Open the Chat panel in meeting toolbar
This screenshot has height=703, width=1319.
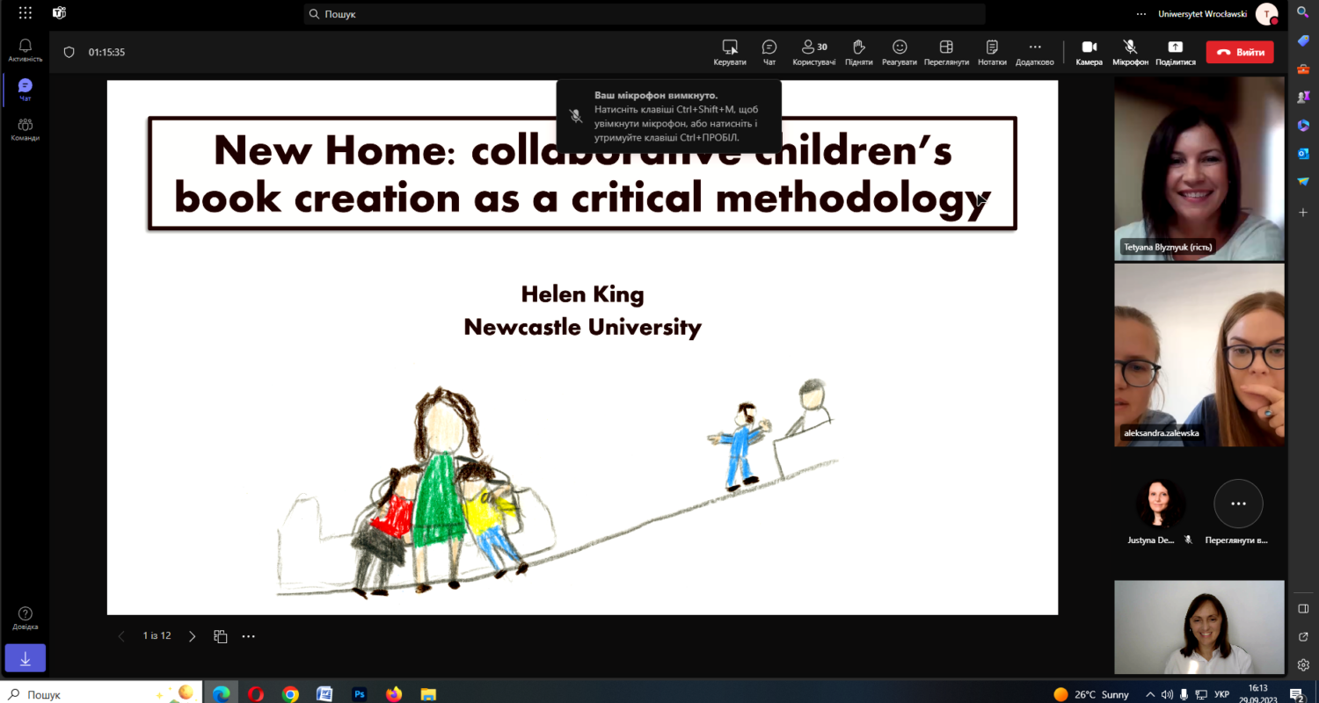coord(769,52)
